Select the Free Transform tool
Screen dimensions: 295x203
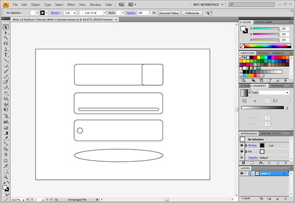[6, 110]
